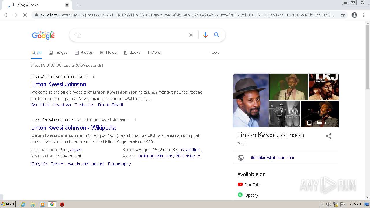Click the network tray icon
The image size is (370, 208).
pyautogui.click(x=336, y=204)
